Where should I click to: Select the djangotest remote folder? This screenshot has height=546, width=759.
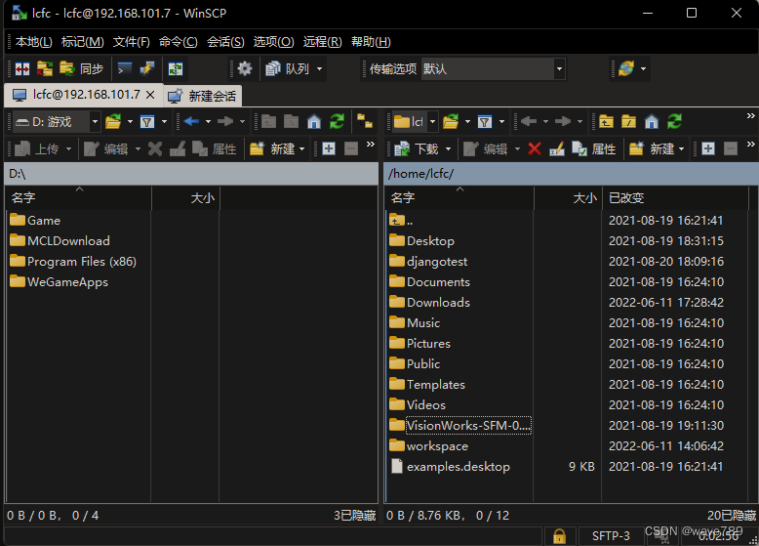429,262
